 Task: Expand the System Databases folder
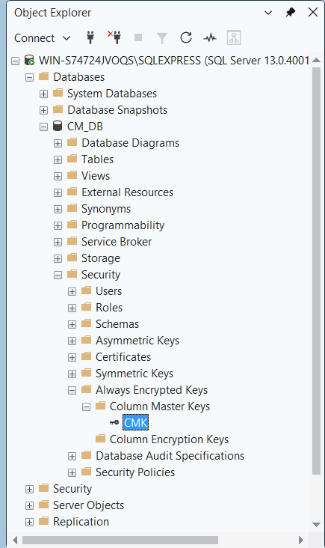43,94
